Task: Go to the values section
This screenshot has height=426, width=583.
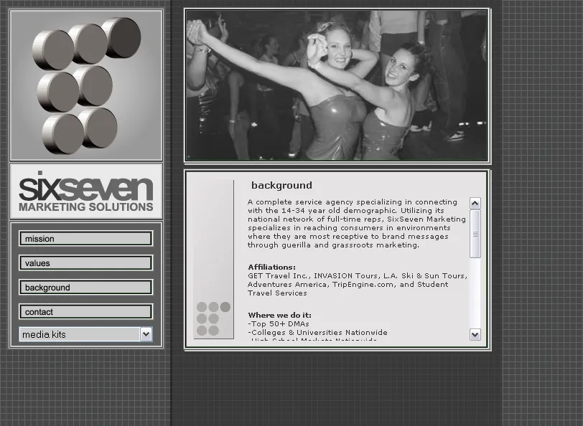Action: tap(86, 263)
